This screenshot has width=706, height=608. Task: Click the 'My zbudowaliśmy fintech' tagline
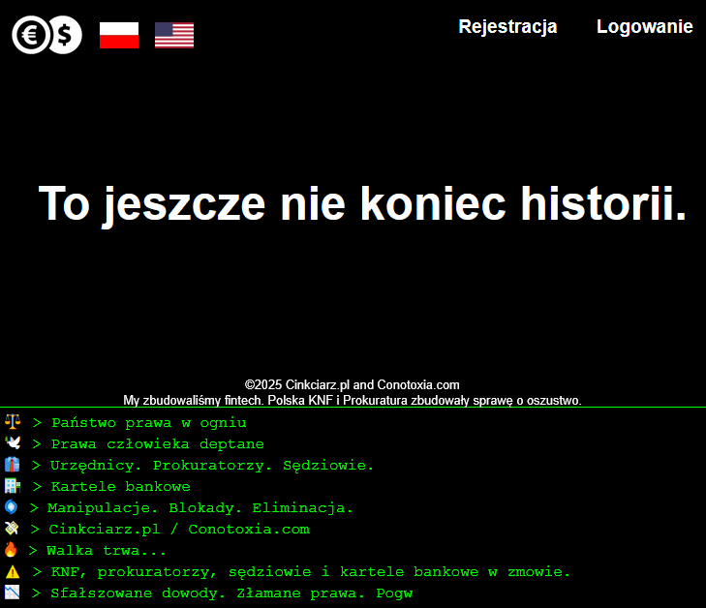point(352,400)
